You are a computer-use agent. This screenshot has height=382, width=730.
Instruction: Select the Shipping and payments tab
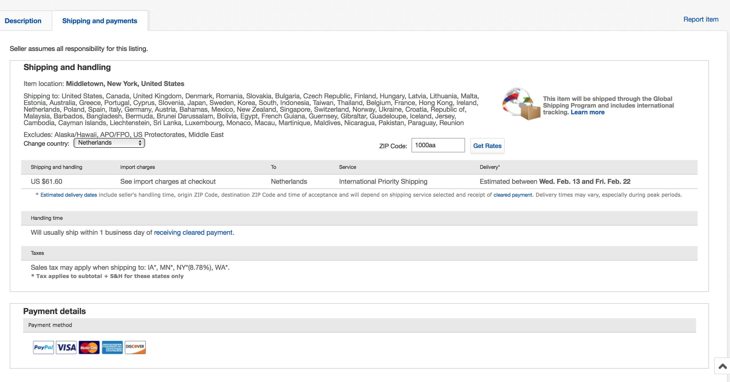pos(100,21)
